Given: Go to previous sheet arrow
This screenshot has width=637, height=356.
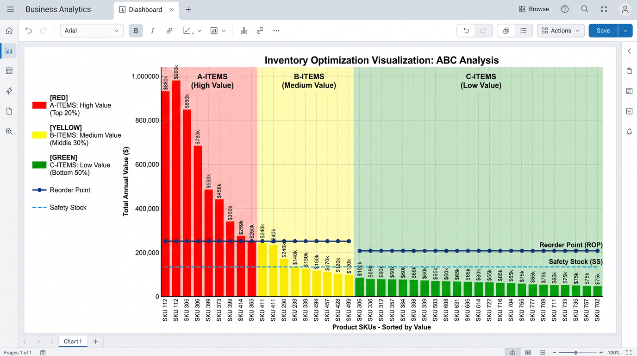Looking at the screenshot, I should click(25, 342).
